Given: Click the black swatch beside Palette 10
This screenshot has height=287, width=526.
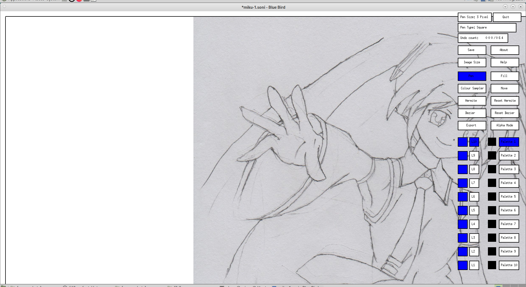Looking at the screenshot, I should tap(492, 265).
